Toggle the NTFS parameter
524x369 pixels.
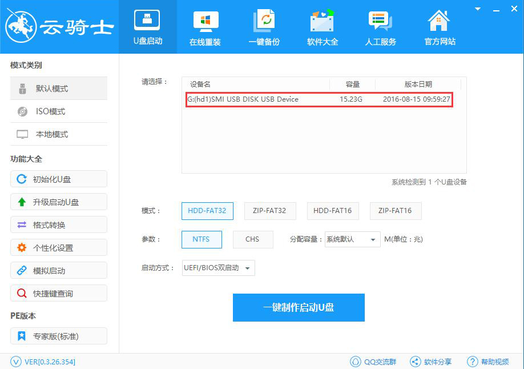[x=201, y=239]
